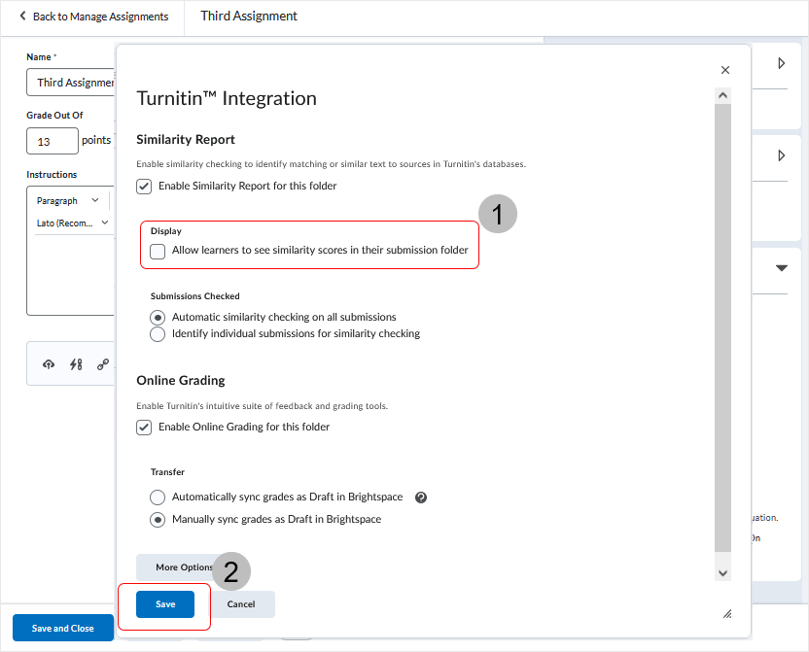Toggle Enable Similarity Report for this folder
Viewport: 809px width, 652px height.
tap(144, 186)
